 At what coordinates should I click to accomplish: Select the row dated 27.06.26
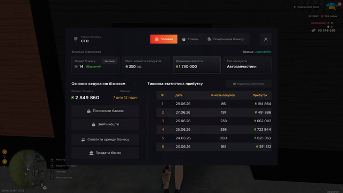(214, 112)
